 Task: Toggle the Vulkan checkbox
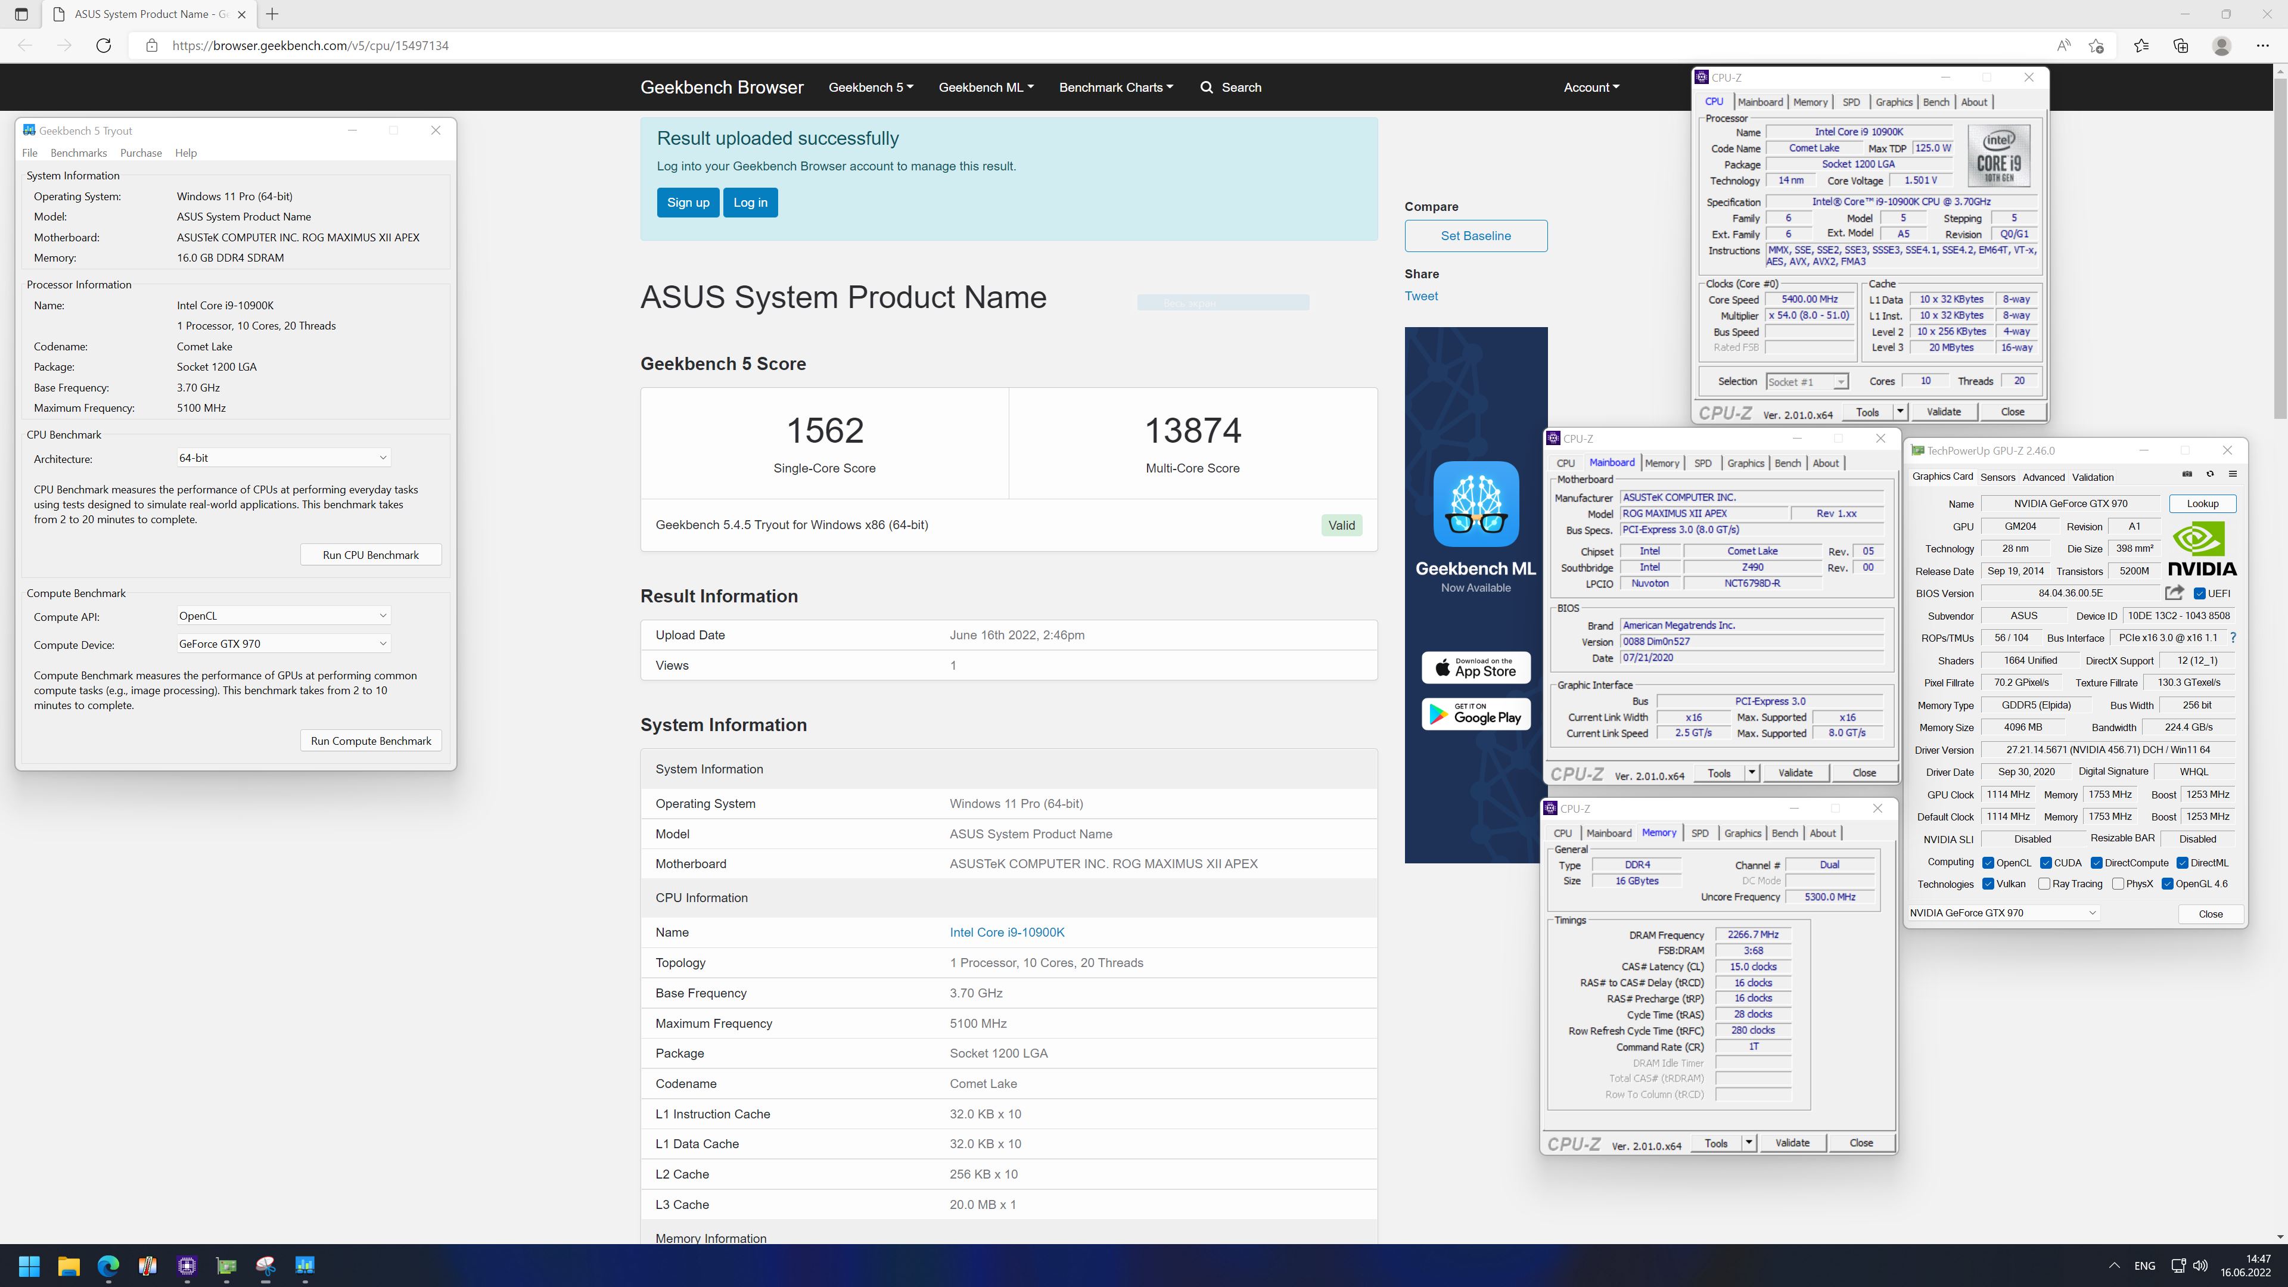[x=1989, y=884]
